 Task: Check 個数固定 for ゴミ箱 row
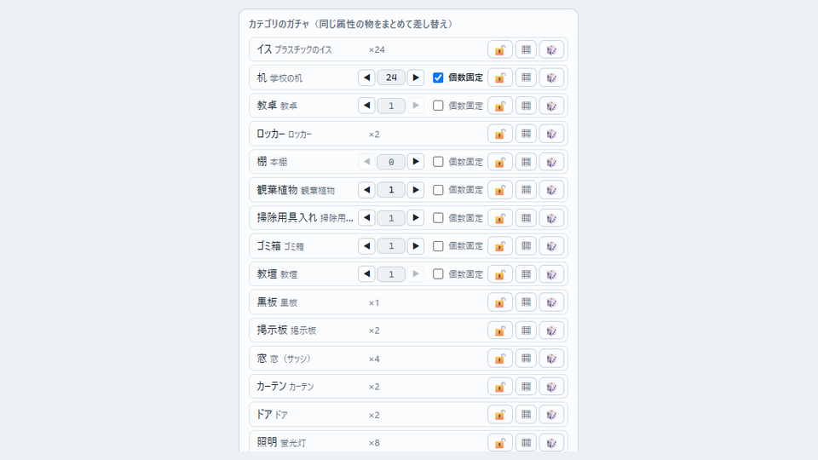[x=438, y=246]
